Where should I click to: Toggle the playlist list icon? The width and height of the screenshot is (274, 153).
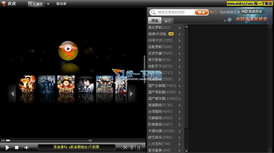coord(132,148)
